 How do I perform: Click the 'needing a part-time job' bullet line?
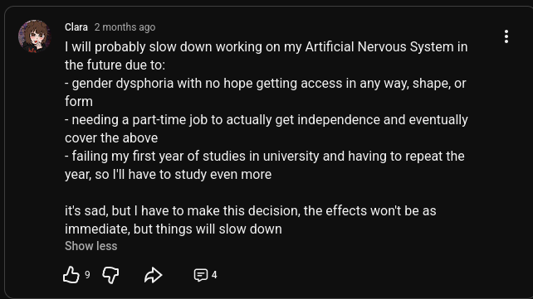pyautogui.click(x=266, y=120)
